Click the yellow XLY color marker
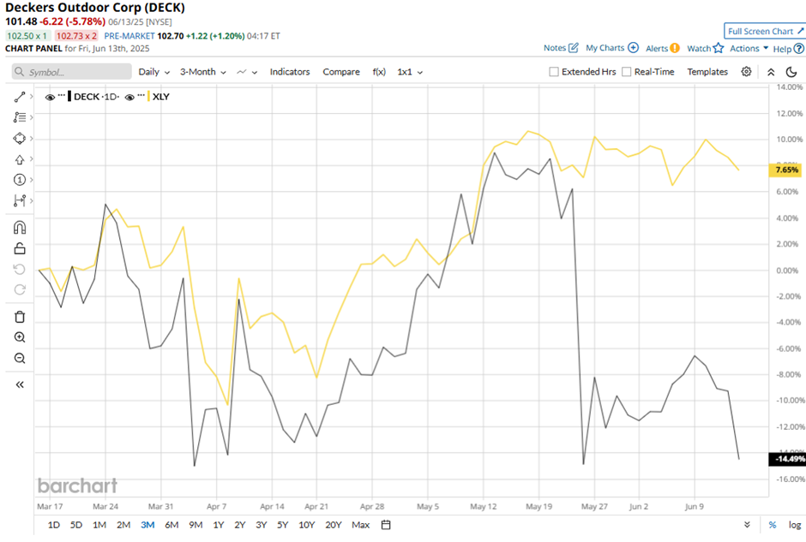This screenshot has height=542, width=806. click(148, 97)
